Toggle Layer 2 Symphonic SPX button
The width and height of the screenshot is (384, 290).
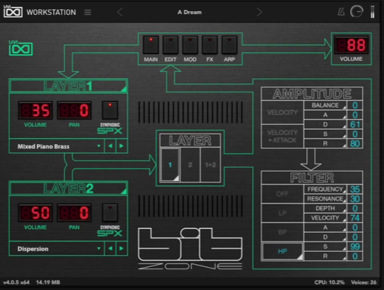[110, 212]
